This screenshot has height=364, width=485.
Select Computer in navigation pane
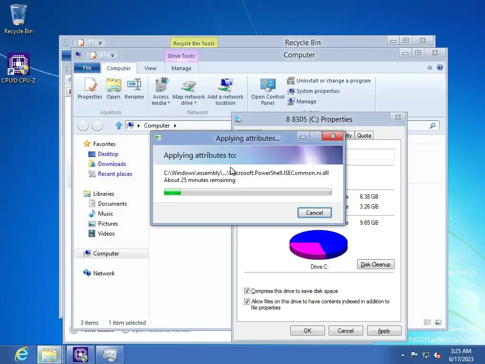tap(111, 254)
